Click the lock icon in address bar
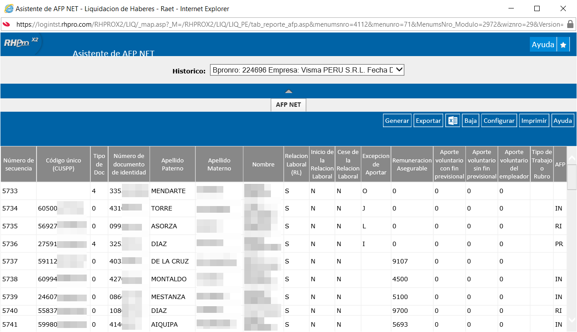Image resolution: width=577 pixels, height=332 pixels. tap(570, 24)
